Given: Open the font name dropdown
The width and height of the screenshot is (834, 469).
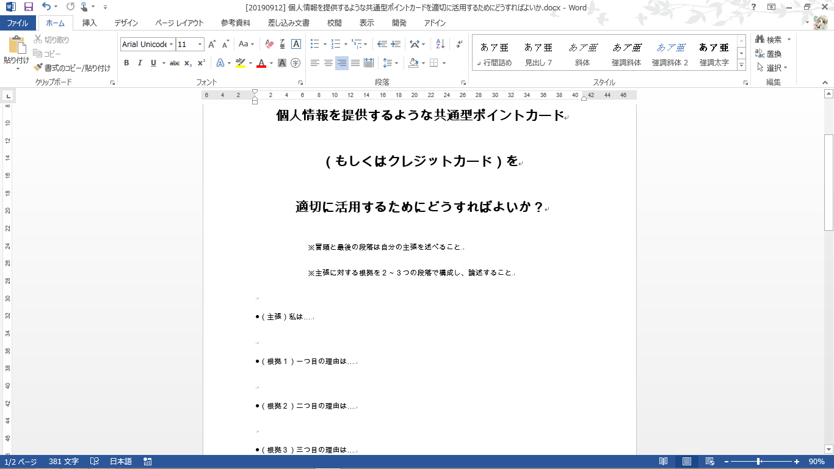Looking at the screenshot, I should [x=172, y=45].
